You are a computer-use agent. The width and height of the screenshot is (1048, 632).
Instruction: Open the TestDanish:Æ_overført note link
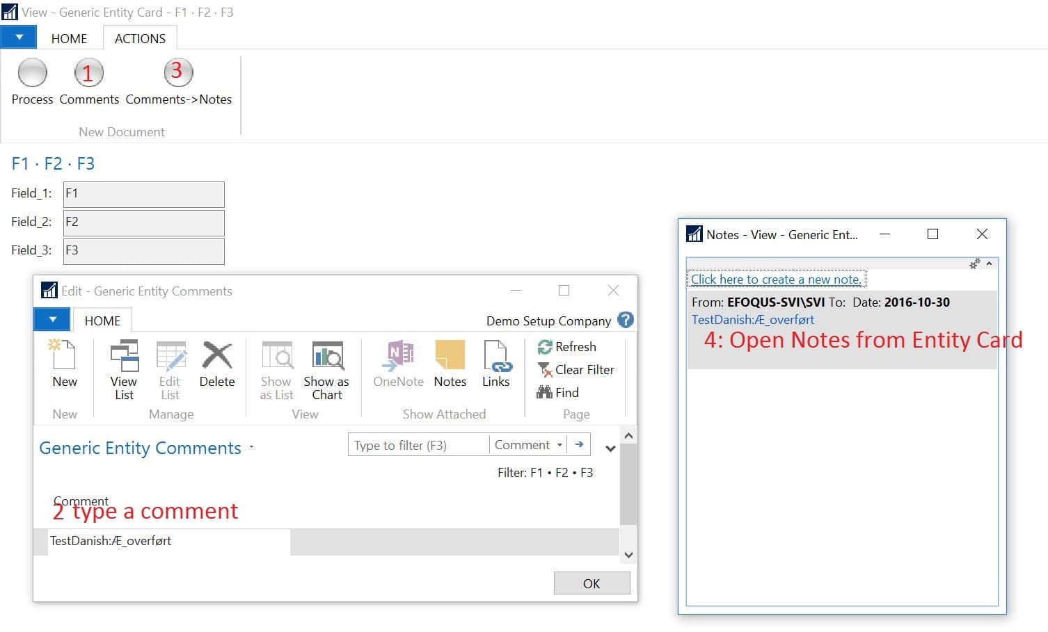click(752, 320)
